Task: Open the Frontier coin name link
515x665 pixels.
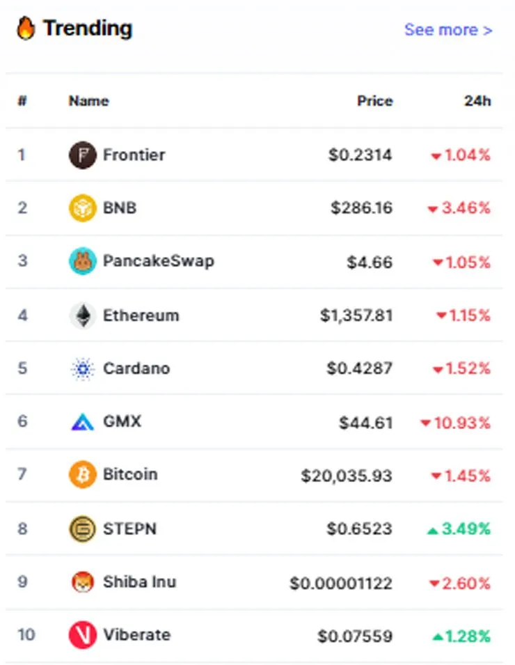Action: coord(134,155)
